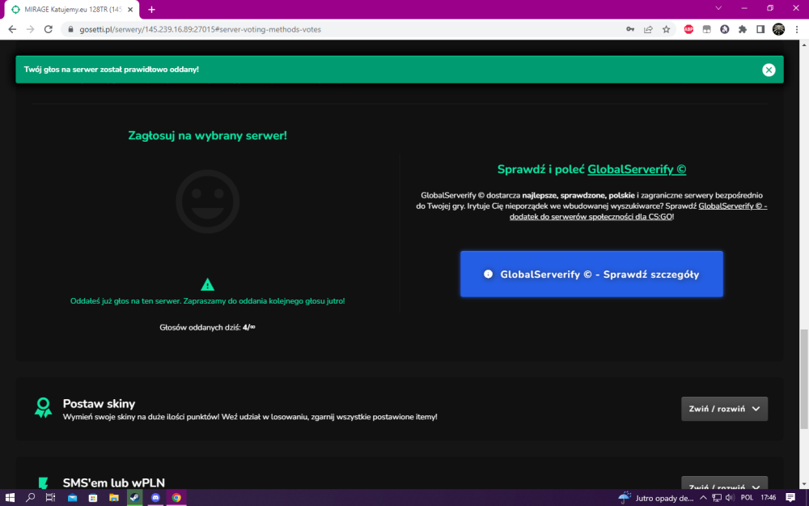809x506 pixels.
Task: Open the Extensions puzzle menu
Action: tap(743, 29)
